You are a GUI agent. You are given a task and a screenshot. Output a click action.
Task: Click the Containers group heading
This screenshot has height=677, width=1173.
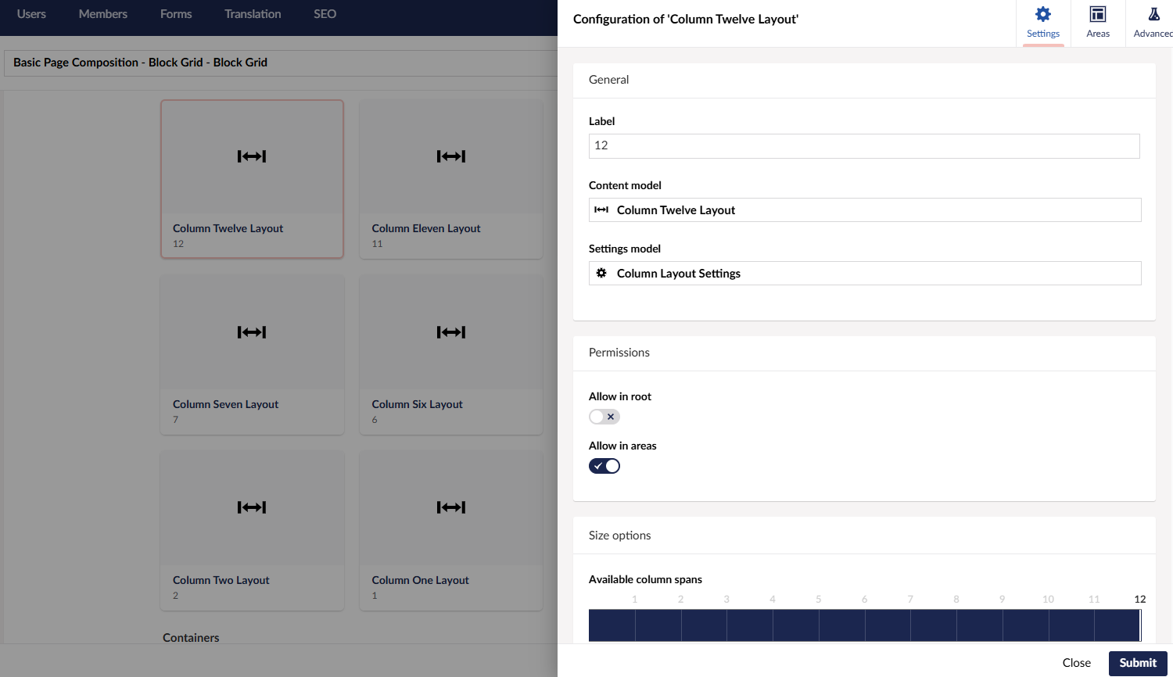tap(191, 638)
